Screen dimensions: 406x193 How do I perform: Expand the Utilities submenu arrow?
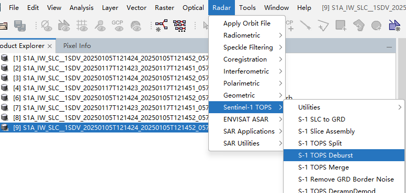[400, 107]
